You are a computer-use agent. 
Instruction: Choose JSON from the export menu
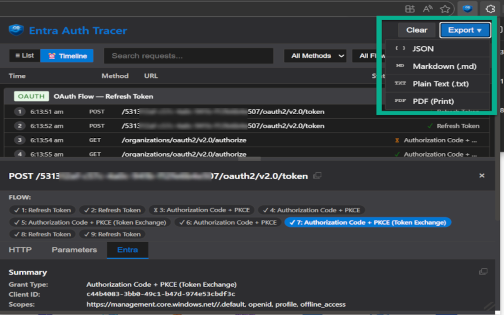point(423,49)
